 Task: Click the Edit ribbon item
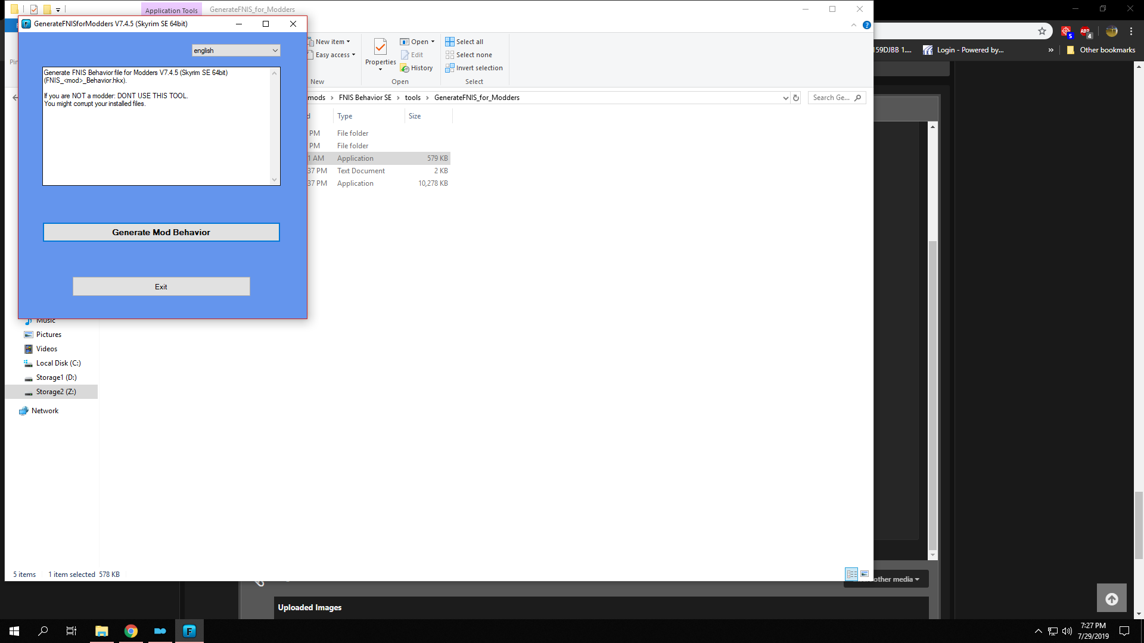412,55
